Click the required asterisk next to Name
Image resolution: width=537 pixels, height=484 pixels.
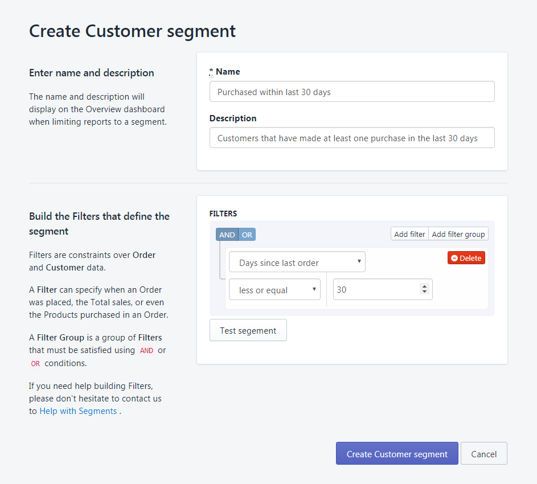tap(211, 72)
